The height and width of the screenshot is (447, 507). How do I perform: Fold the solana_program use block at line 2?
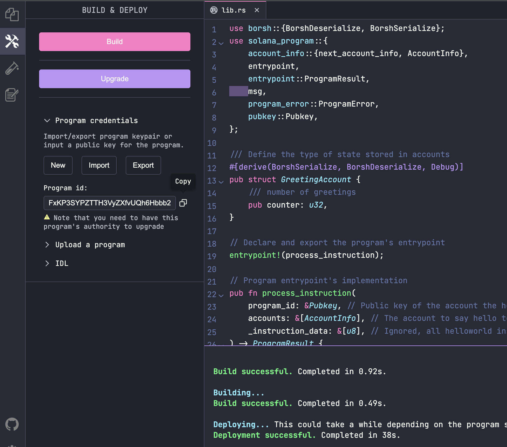(221, 43)
